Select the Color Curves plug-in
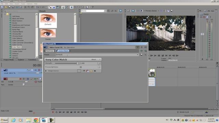This screenshot has height=123, width=219. 17,45
